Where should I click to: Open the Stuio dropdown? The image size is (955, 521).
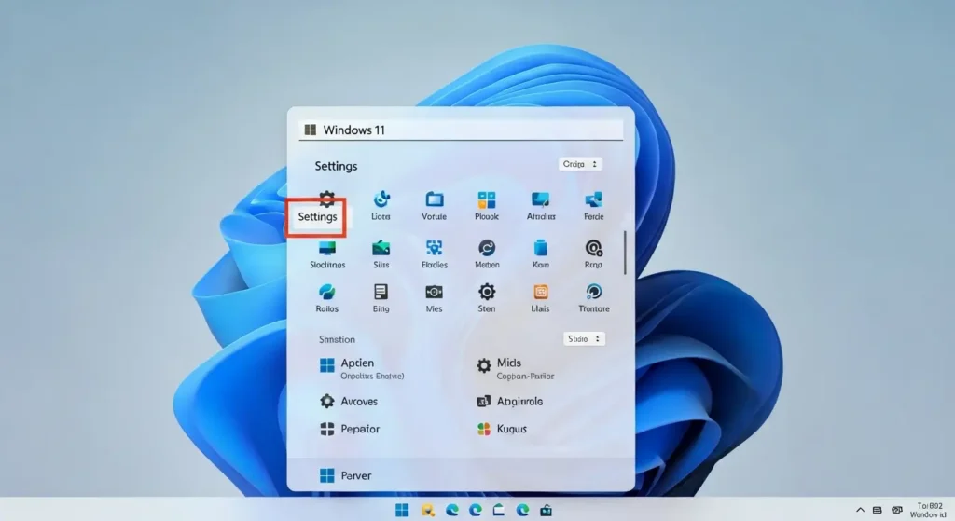tap(584, 339)
